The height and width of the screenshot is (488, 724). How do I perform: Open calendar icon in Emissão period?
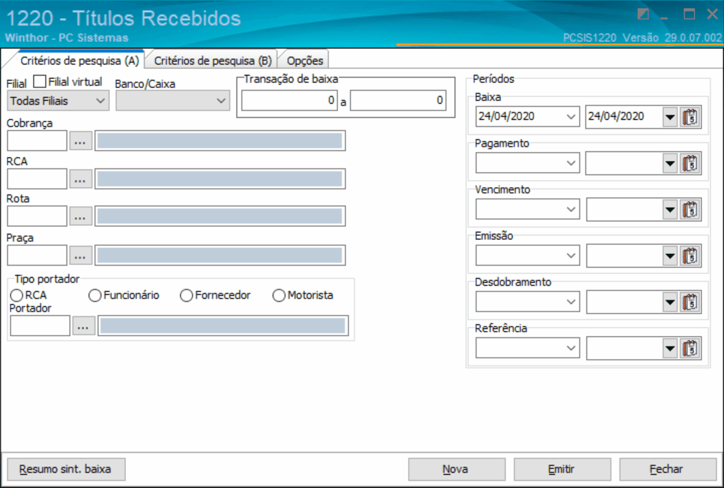tap(690, 256)
